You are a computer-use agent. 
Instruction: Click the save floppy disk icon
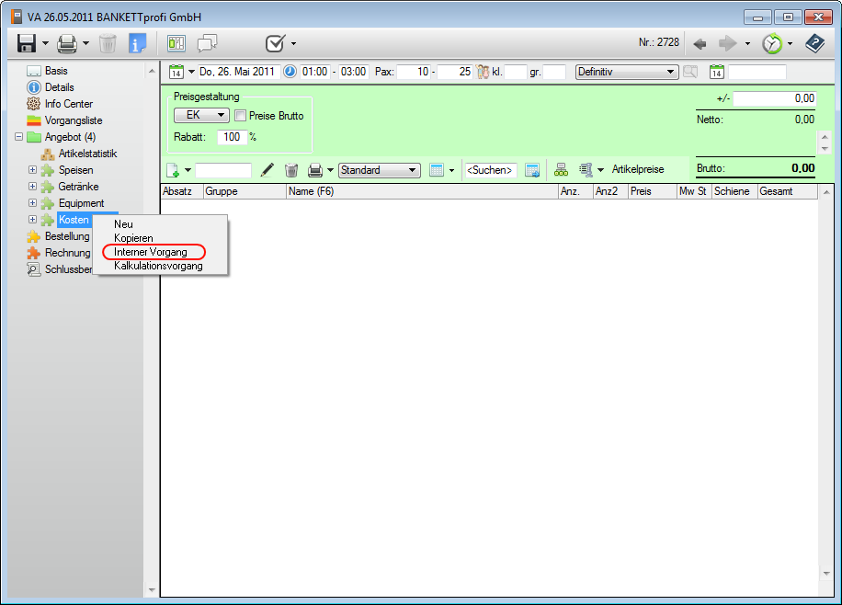pyautogui.click(x=27, y=43)
